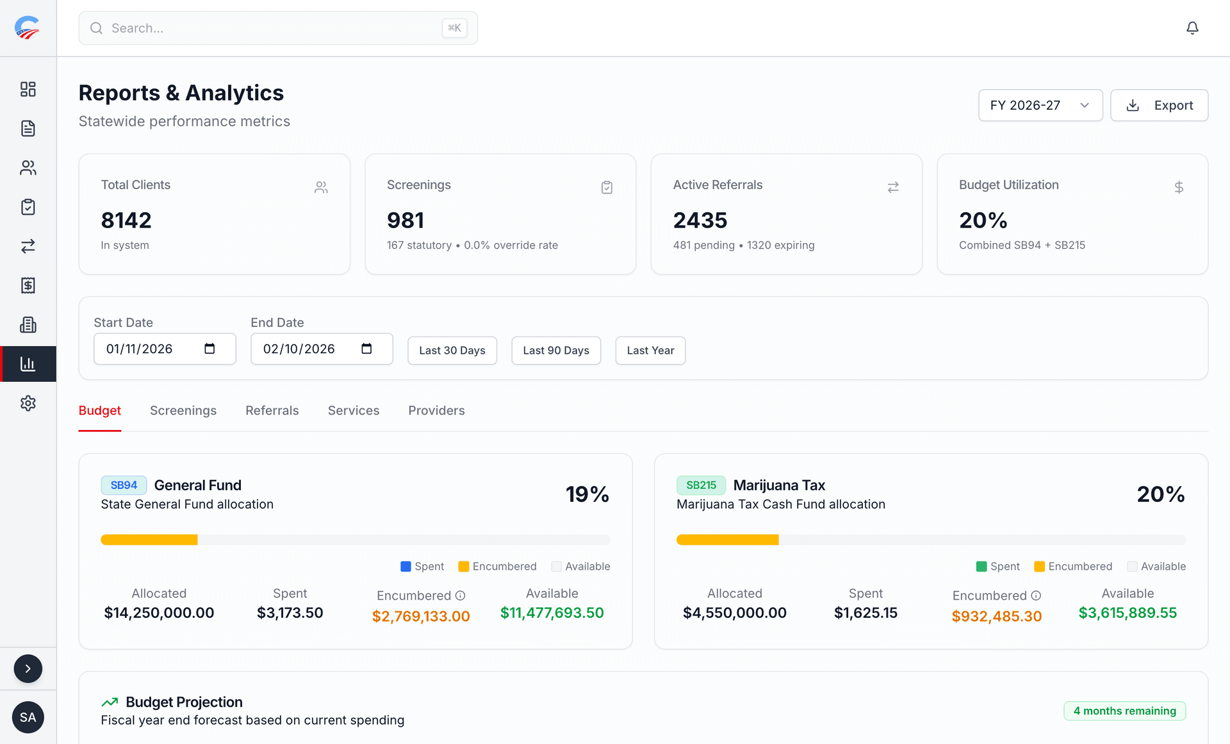Click the Marijuana Tax progress bar
This screenshot has height=744, width=1230.
[x=931, y=540]
